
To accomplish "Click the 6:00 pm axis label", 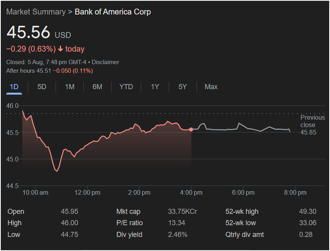I will pyautogui.click(x=243, y=193).
